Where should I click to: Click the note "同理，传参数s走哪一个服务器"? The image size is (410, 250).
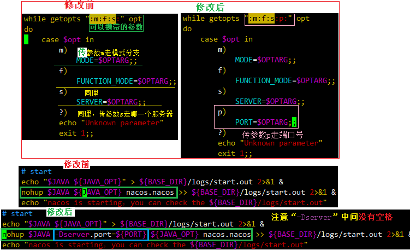click(125, 114)
